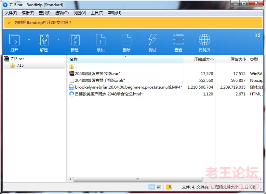Click the banner message about opening ZIP files
This screenshot has width=266, height=194.
(43, 23)
